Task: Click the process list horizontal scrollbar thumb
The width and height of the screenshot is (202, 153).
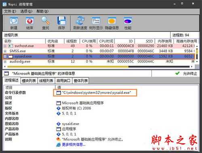Action: pyautogui.click(x=68, y=67)
